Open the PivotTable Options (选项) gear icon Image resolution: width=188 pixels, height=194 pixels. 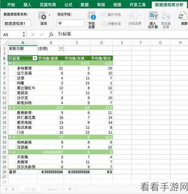[42, 16]
